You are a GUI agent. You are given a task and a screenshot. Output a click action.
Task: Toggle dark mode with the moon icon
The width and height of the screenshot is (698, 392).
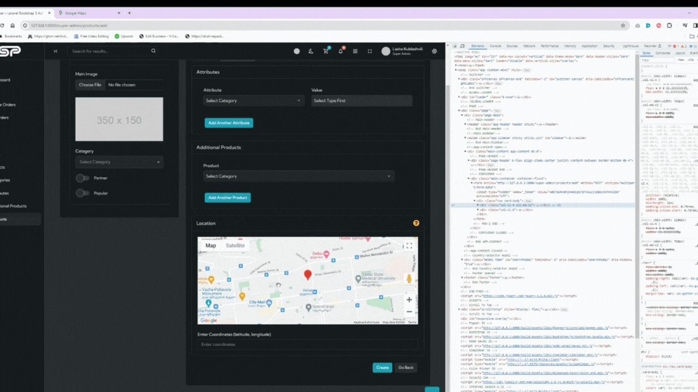click(x=311, y=51)
